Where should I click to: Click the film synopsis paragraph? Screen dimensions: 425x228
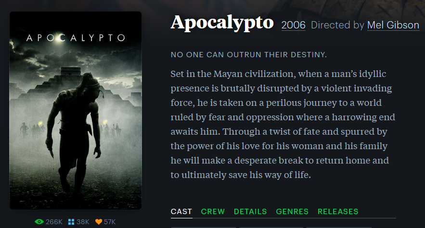(x=283, y=124)
